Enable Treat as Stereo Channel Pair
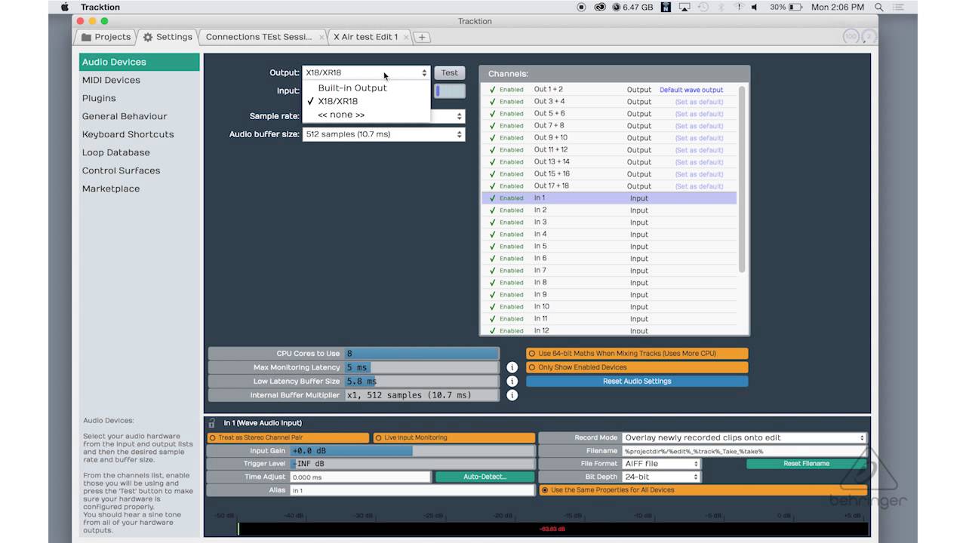 [x=288, y=437]
